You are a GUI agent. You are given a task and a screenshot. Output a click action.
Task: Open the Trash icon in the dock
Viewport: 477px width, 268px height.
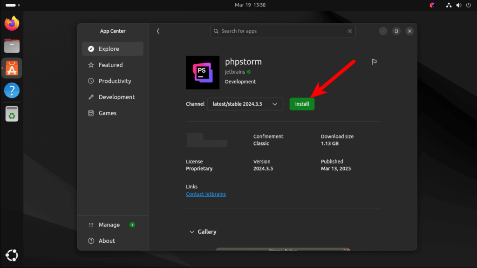12,114
